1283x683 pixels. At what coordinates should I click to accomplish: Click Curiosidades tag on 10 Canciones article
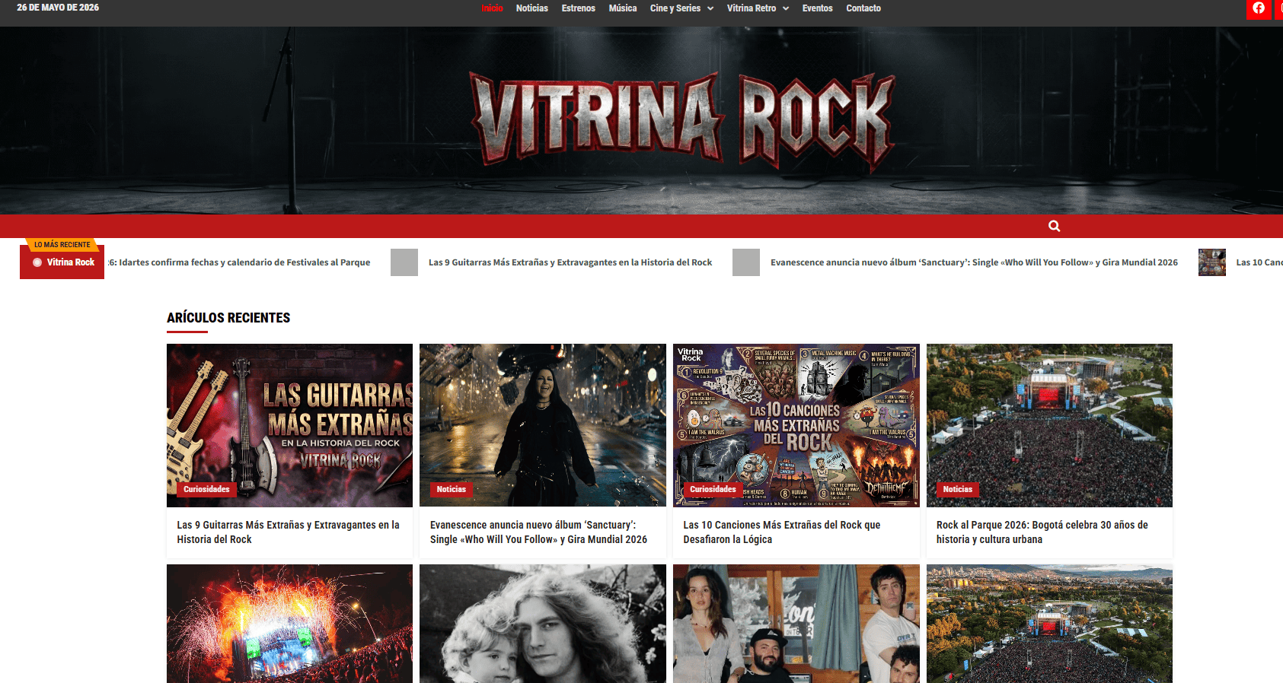pos(713,489)
